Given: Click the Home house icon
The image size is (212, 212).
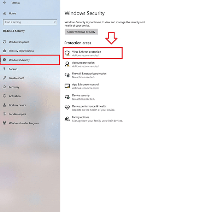Looking at the screenshot, I should (5, 13).
